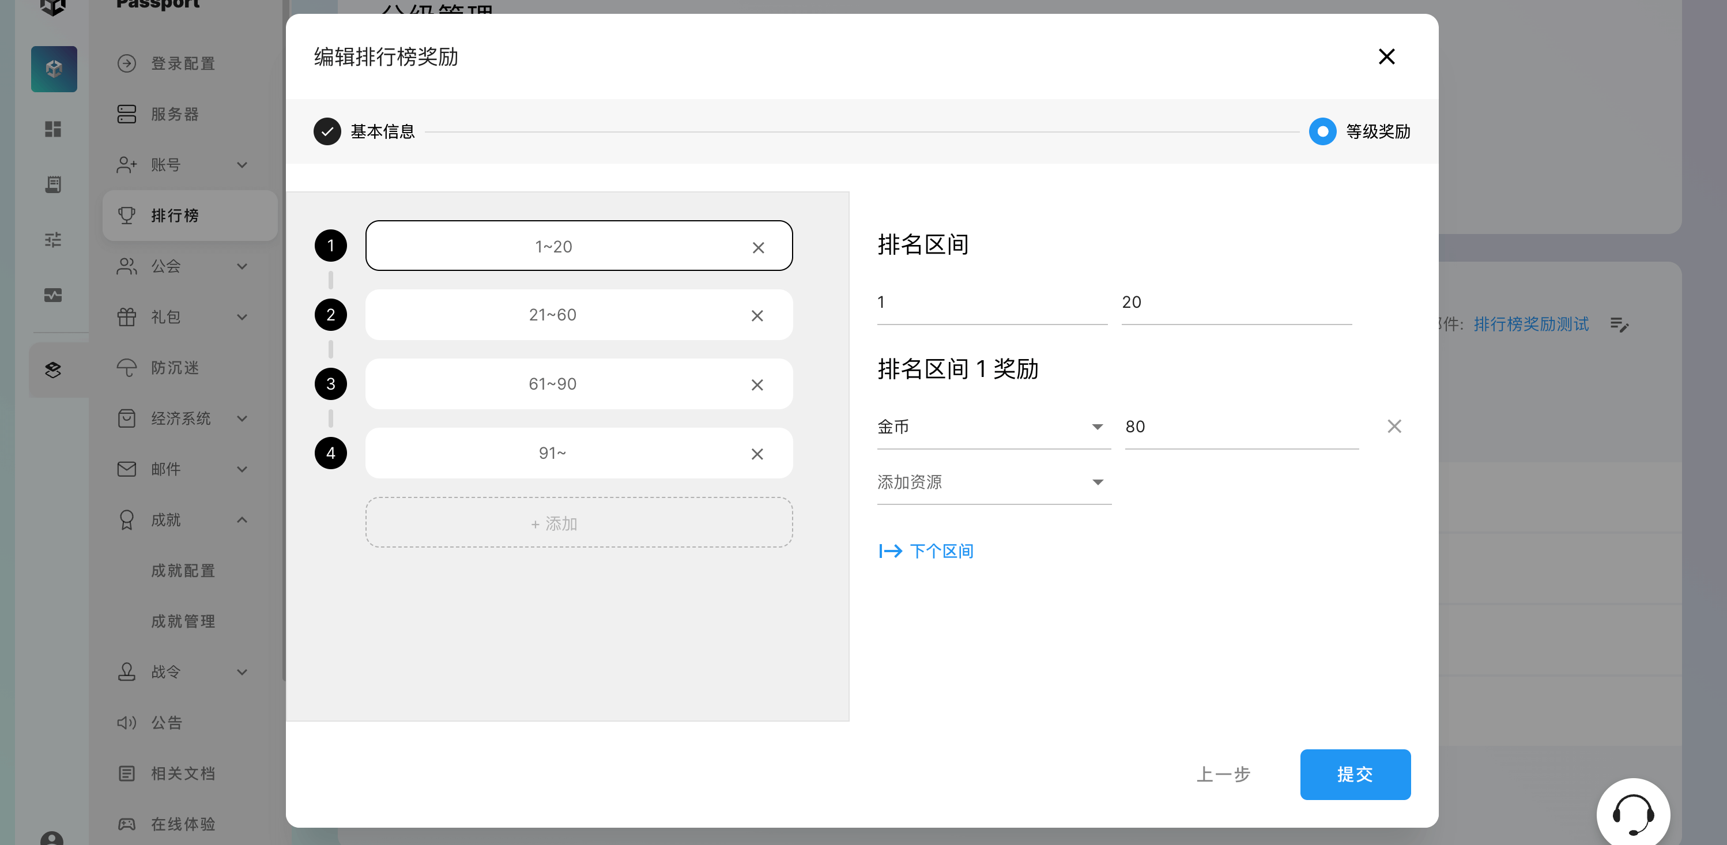Open 防沉迷 menu item

(175, 368)
